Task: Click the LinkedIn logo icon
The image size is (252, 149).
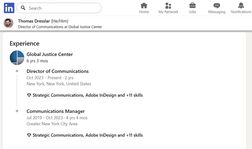Action: pyautogui.click(x=9, y=8)
